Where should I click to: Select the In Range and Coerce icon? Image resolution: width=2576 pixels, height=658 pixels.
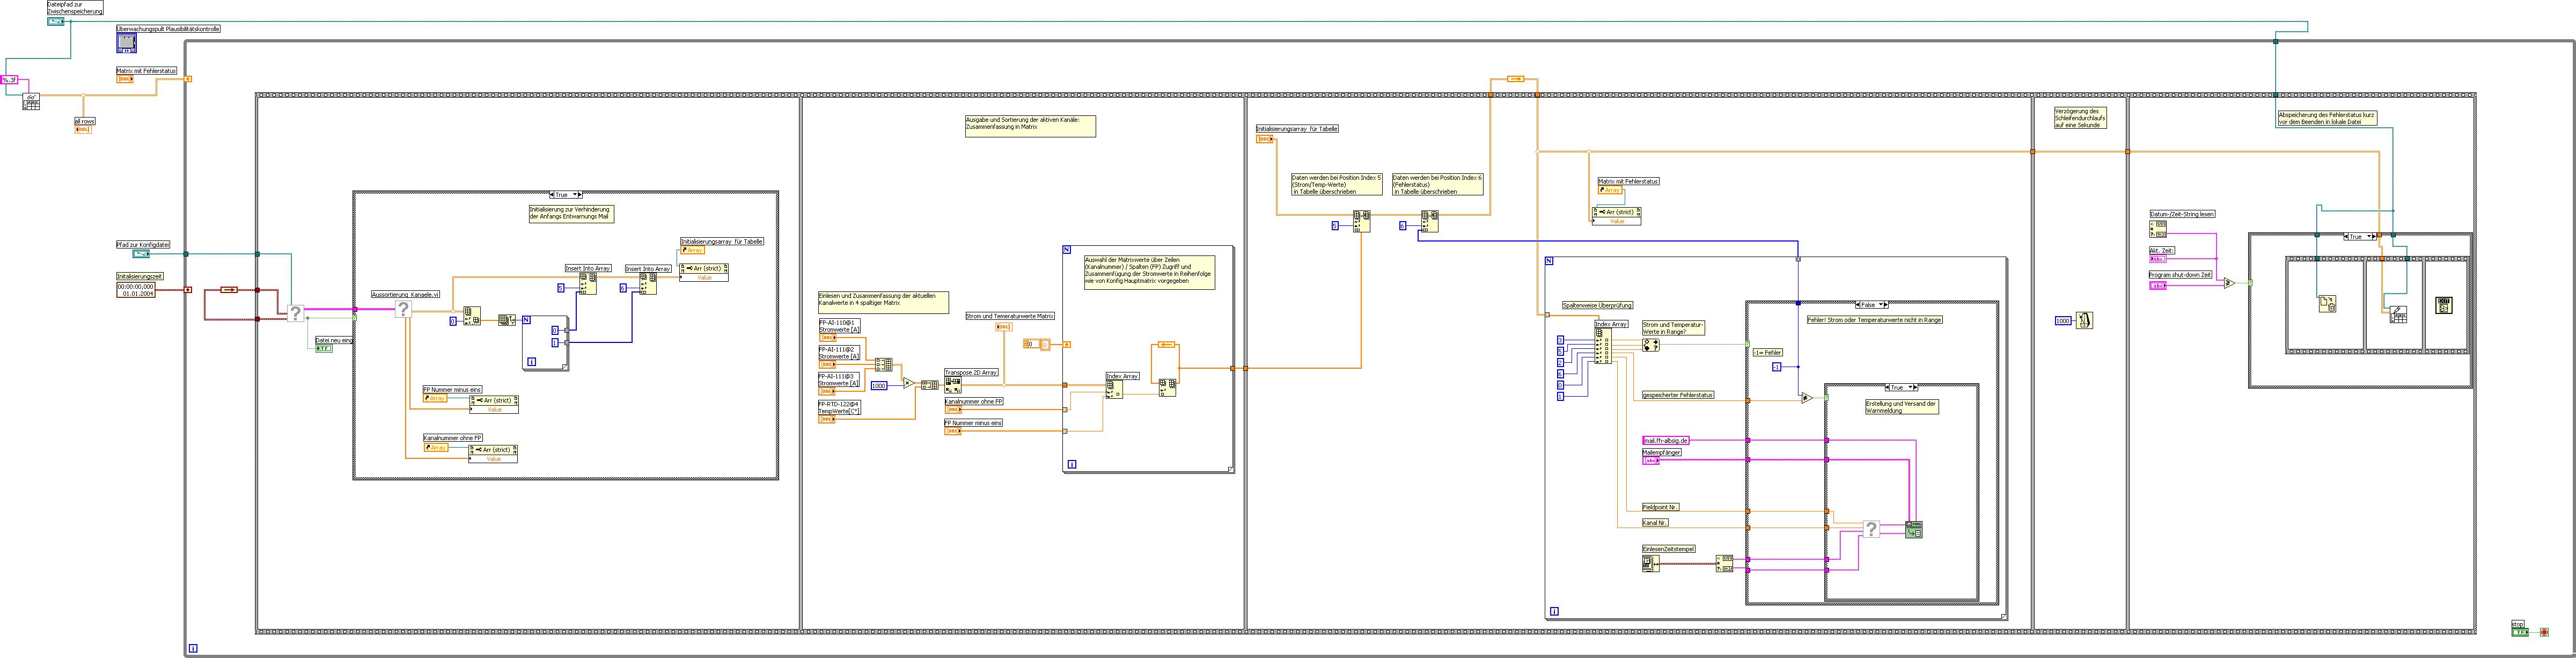(x=1650, y=344)
